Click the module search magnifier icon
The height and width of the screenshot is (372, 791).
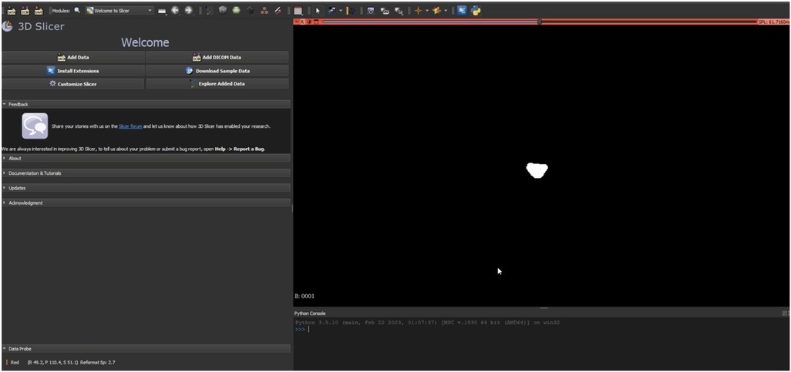pos(77,10)
